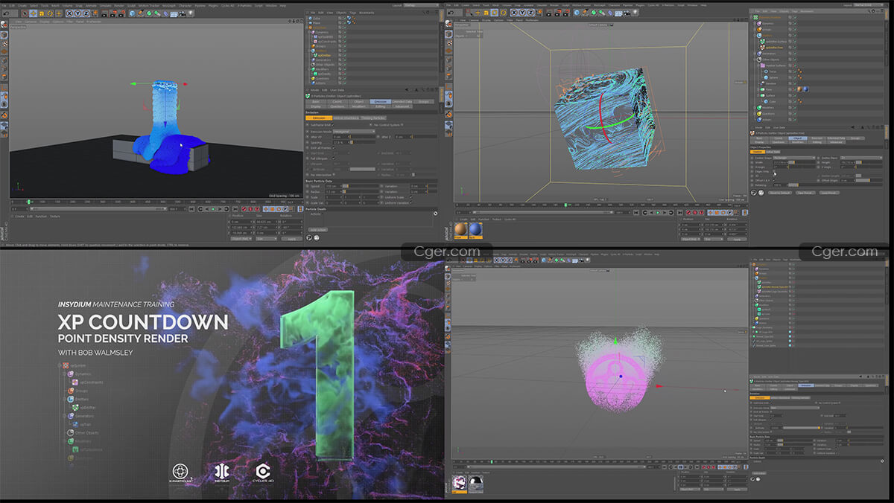Select the Rotate tool in blue fluid window

pos(50,13)
